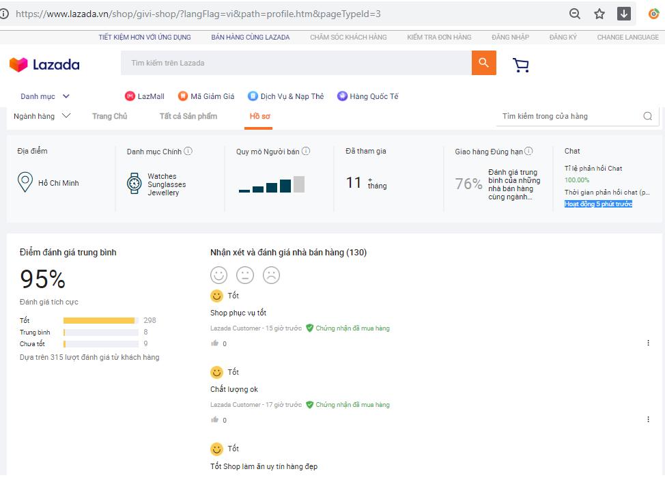The height and width of the screenshot is (495, 665).
Task: Open the Trang Chủ tab
Action: tap(109, 116)
